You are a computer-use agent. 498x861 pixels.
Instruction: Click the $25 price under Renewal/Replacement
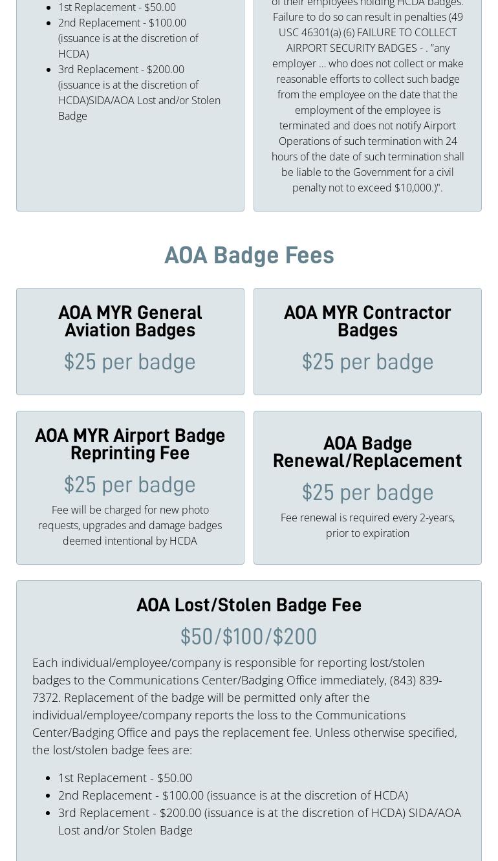pos(367,493)
